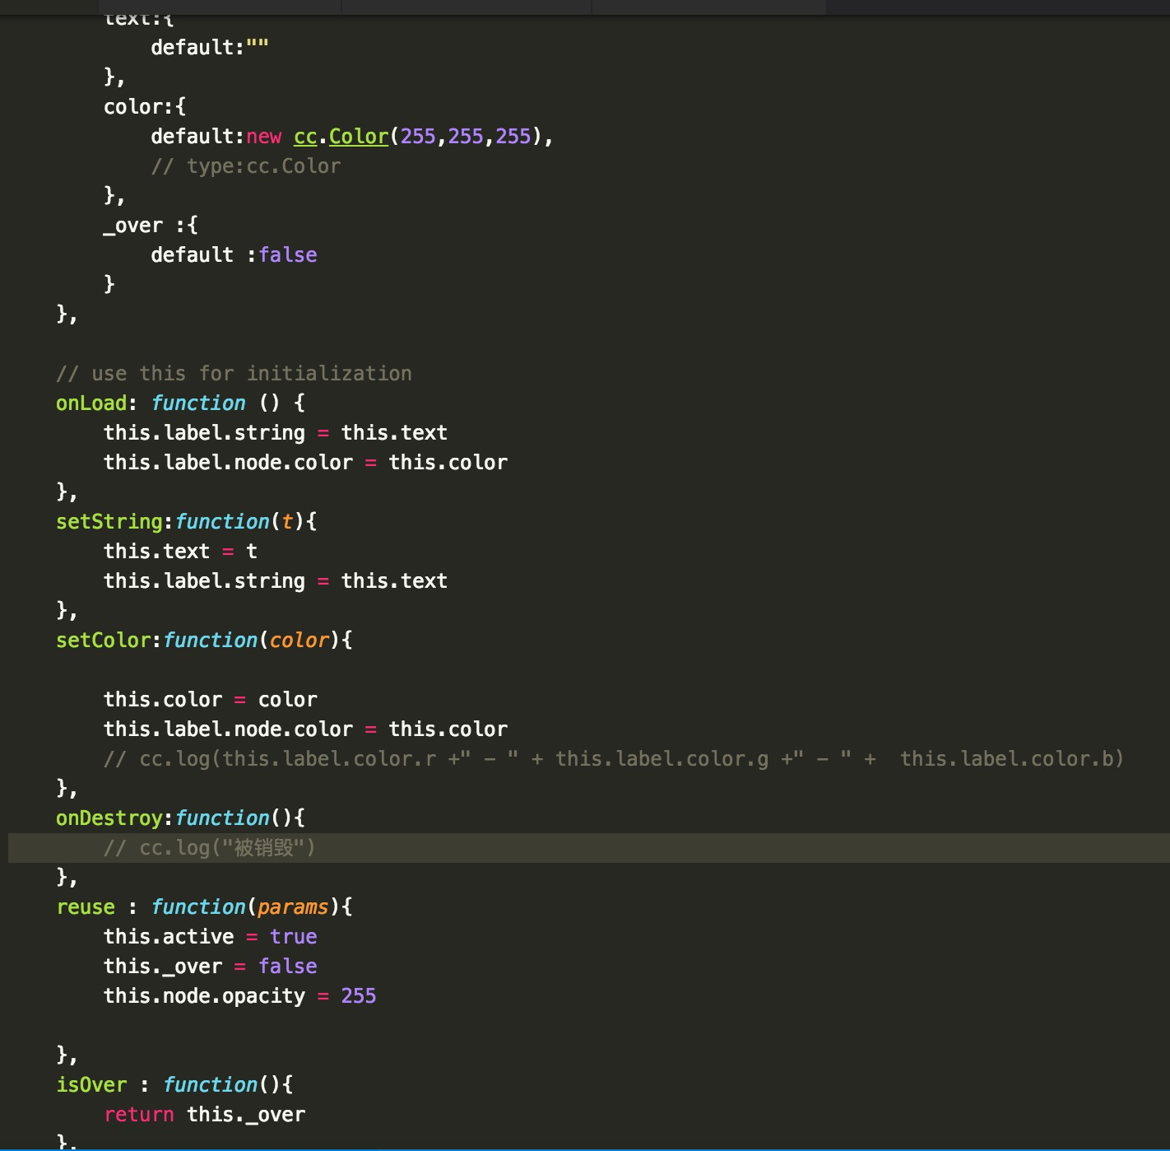The image size is (1170, 1151).
Task: Click 'this.label.string' inside onLoad
Action: [204, 433]
